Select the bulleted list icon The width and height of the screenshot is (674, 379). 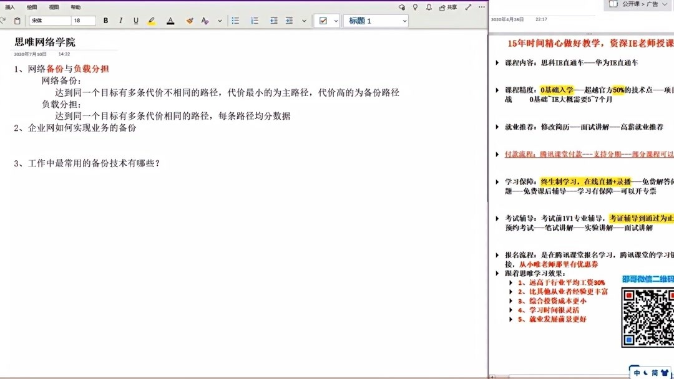click(x=235, y=21)
